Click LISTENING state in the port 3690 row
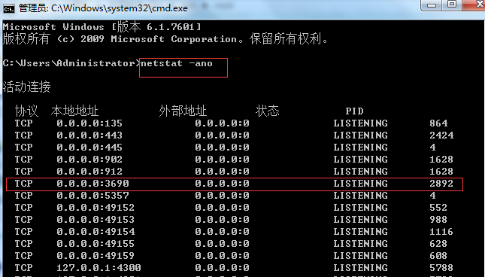Screen dimensions: 485x277 tap(360, 184)
